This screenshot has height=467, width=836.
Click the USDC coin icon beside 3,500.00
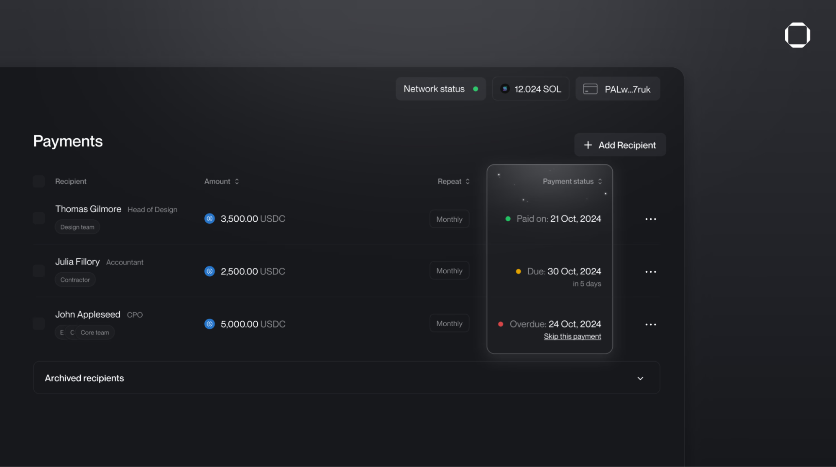210,218
